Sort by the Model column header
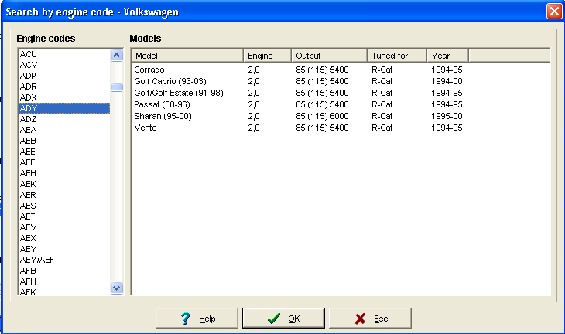 coord(187,56)
